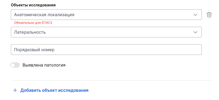Remove this Объекты исследования entry via bin icon
The height and width of the screenshot is (100, 219).
209,15
